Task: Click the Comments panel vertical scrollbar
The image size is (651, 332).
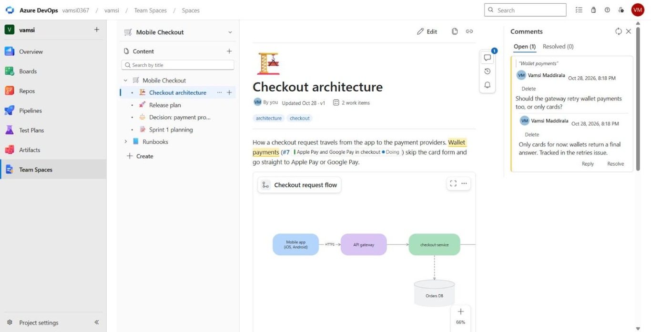Action: [638, 99]
